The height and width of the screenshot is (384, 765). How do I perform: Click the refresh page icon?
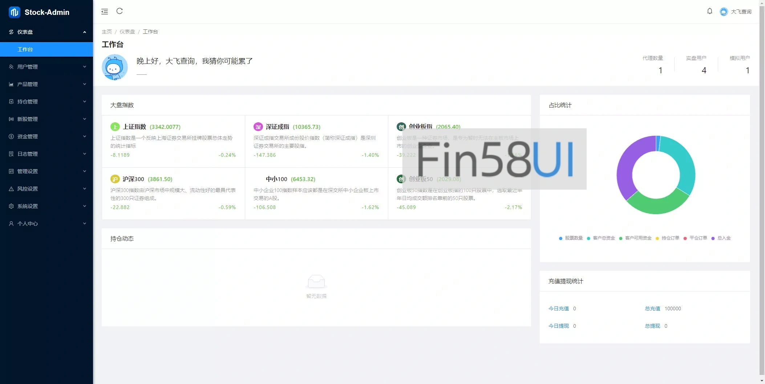(x=120, y=11)
